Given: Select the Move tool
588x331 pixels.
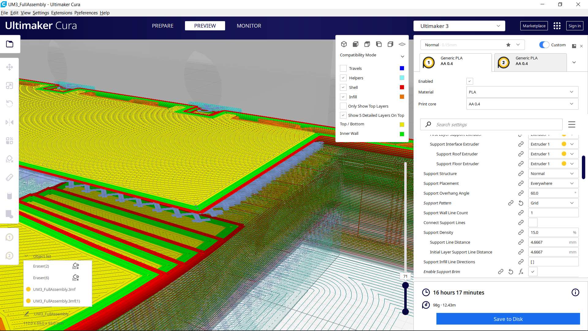Looking at the screenshot, I should tap(9, 67).
